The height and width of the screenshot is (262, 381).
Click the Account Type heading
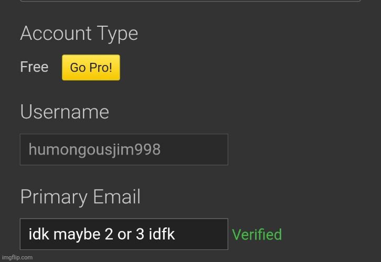tap(79, 34)
